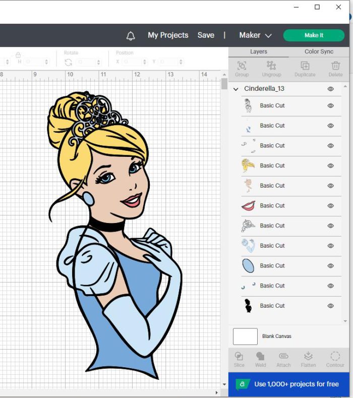Click the Attach paperclip icon
Viewport: 353px width, 398px height.
pos(283,356)
